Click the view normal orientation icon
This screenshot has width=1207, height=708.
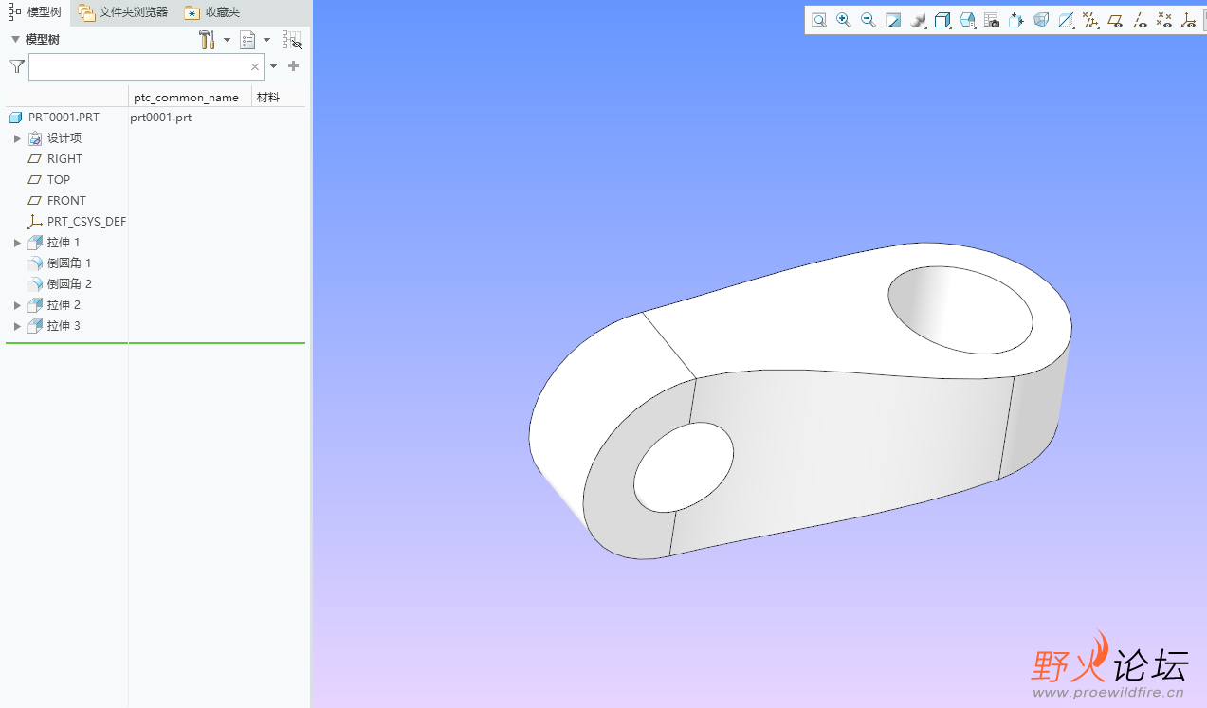[1016, 20]
